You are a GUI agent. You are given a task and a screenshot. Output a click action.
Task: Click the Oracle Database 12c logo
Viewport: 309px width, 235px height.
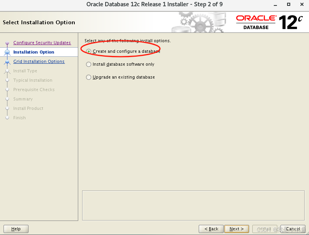269,22
